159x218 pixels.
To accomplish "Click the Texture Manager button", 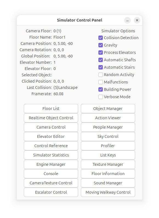I will tap(108, 164).
